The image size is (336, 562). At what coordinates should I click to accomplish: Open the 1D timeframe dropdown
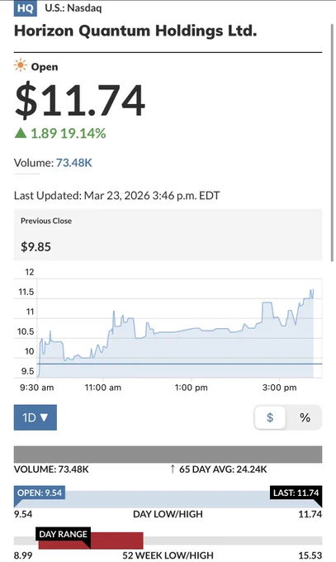(35, 417)
